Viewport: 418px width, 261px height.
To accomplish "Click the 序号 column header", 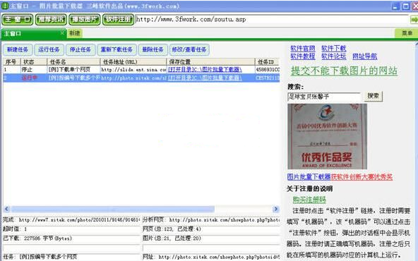I will pyautogui.click(x=12, y=62).
